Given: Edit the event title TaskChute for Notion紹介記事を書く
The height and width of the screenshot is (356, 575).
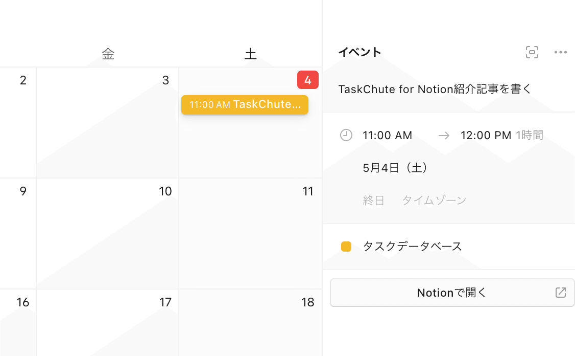Looking at the screenshot, I should [x=435, y=89].
